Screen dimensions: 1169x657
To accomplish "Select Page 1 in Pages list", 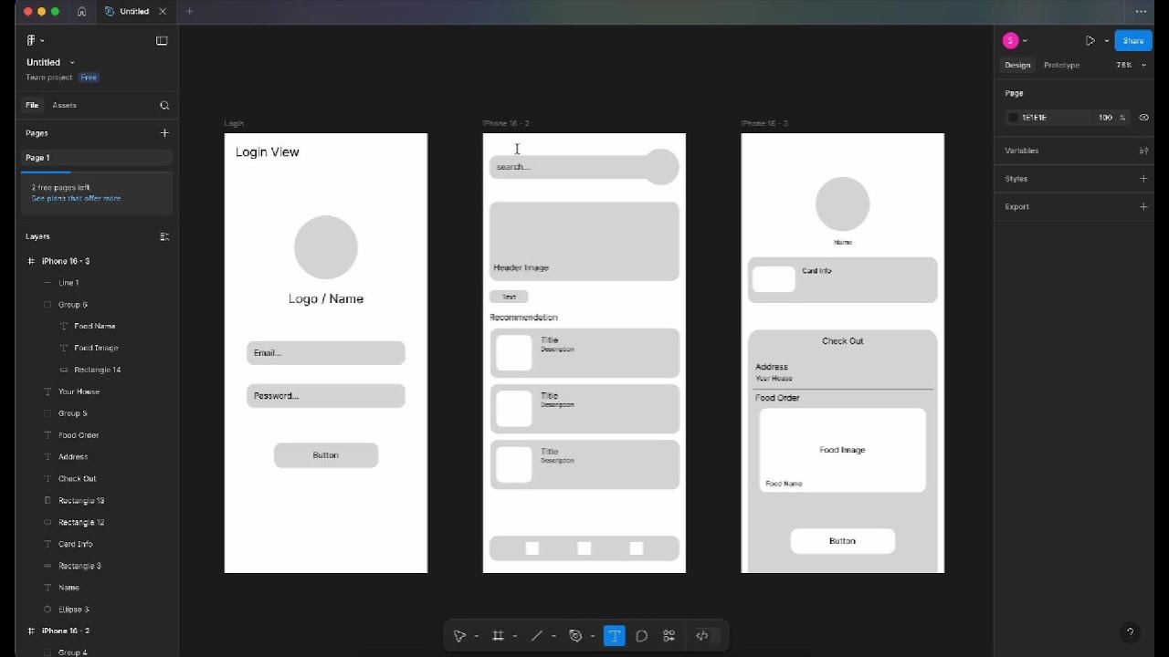I will pyautogui.click(x=97, y=158).
